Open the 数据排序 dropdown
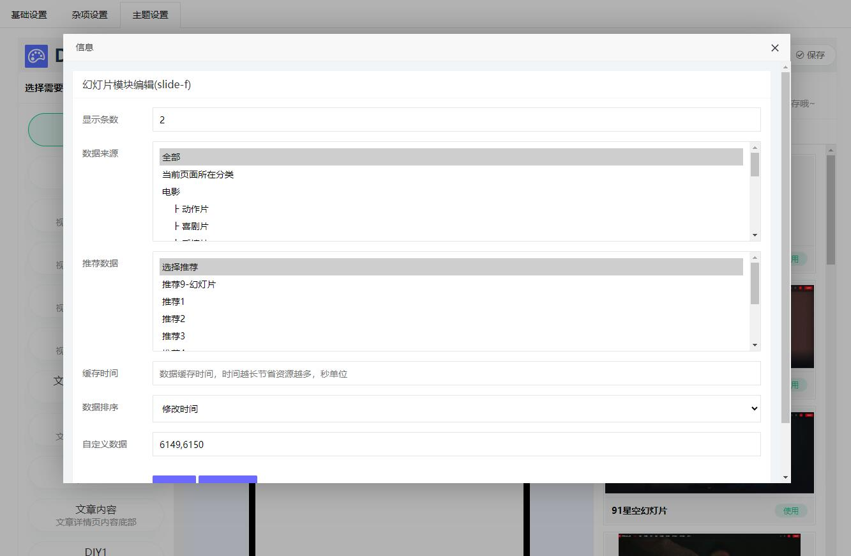Image resolution: width=851 pixels, height=556 pixels. pyautogui.click(x=456, y=409)
